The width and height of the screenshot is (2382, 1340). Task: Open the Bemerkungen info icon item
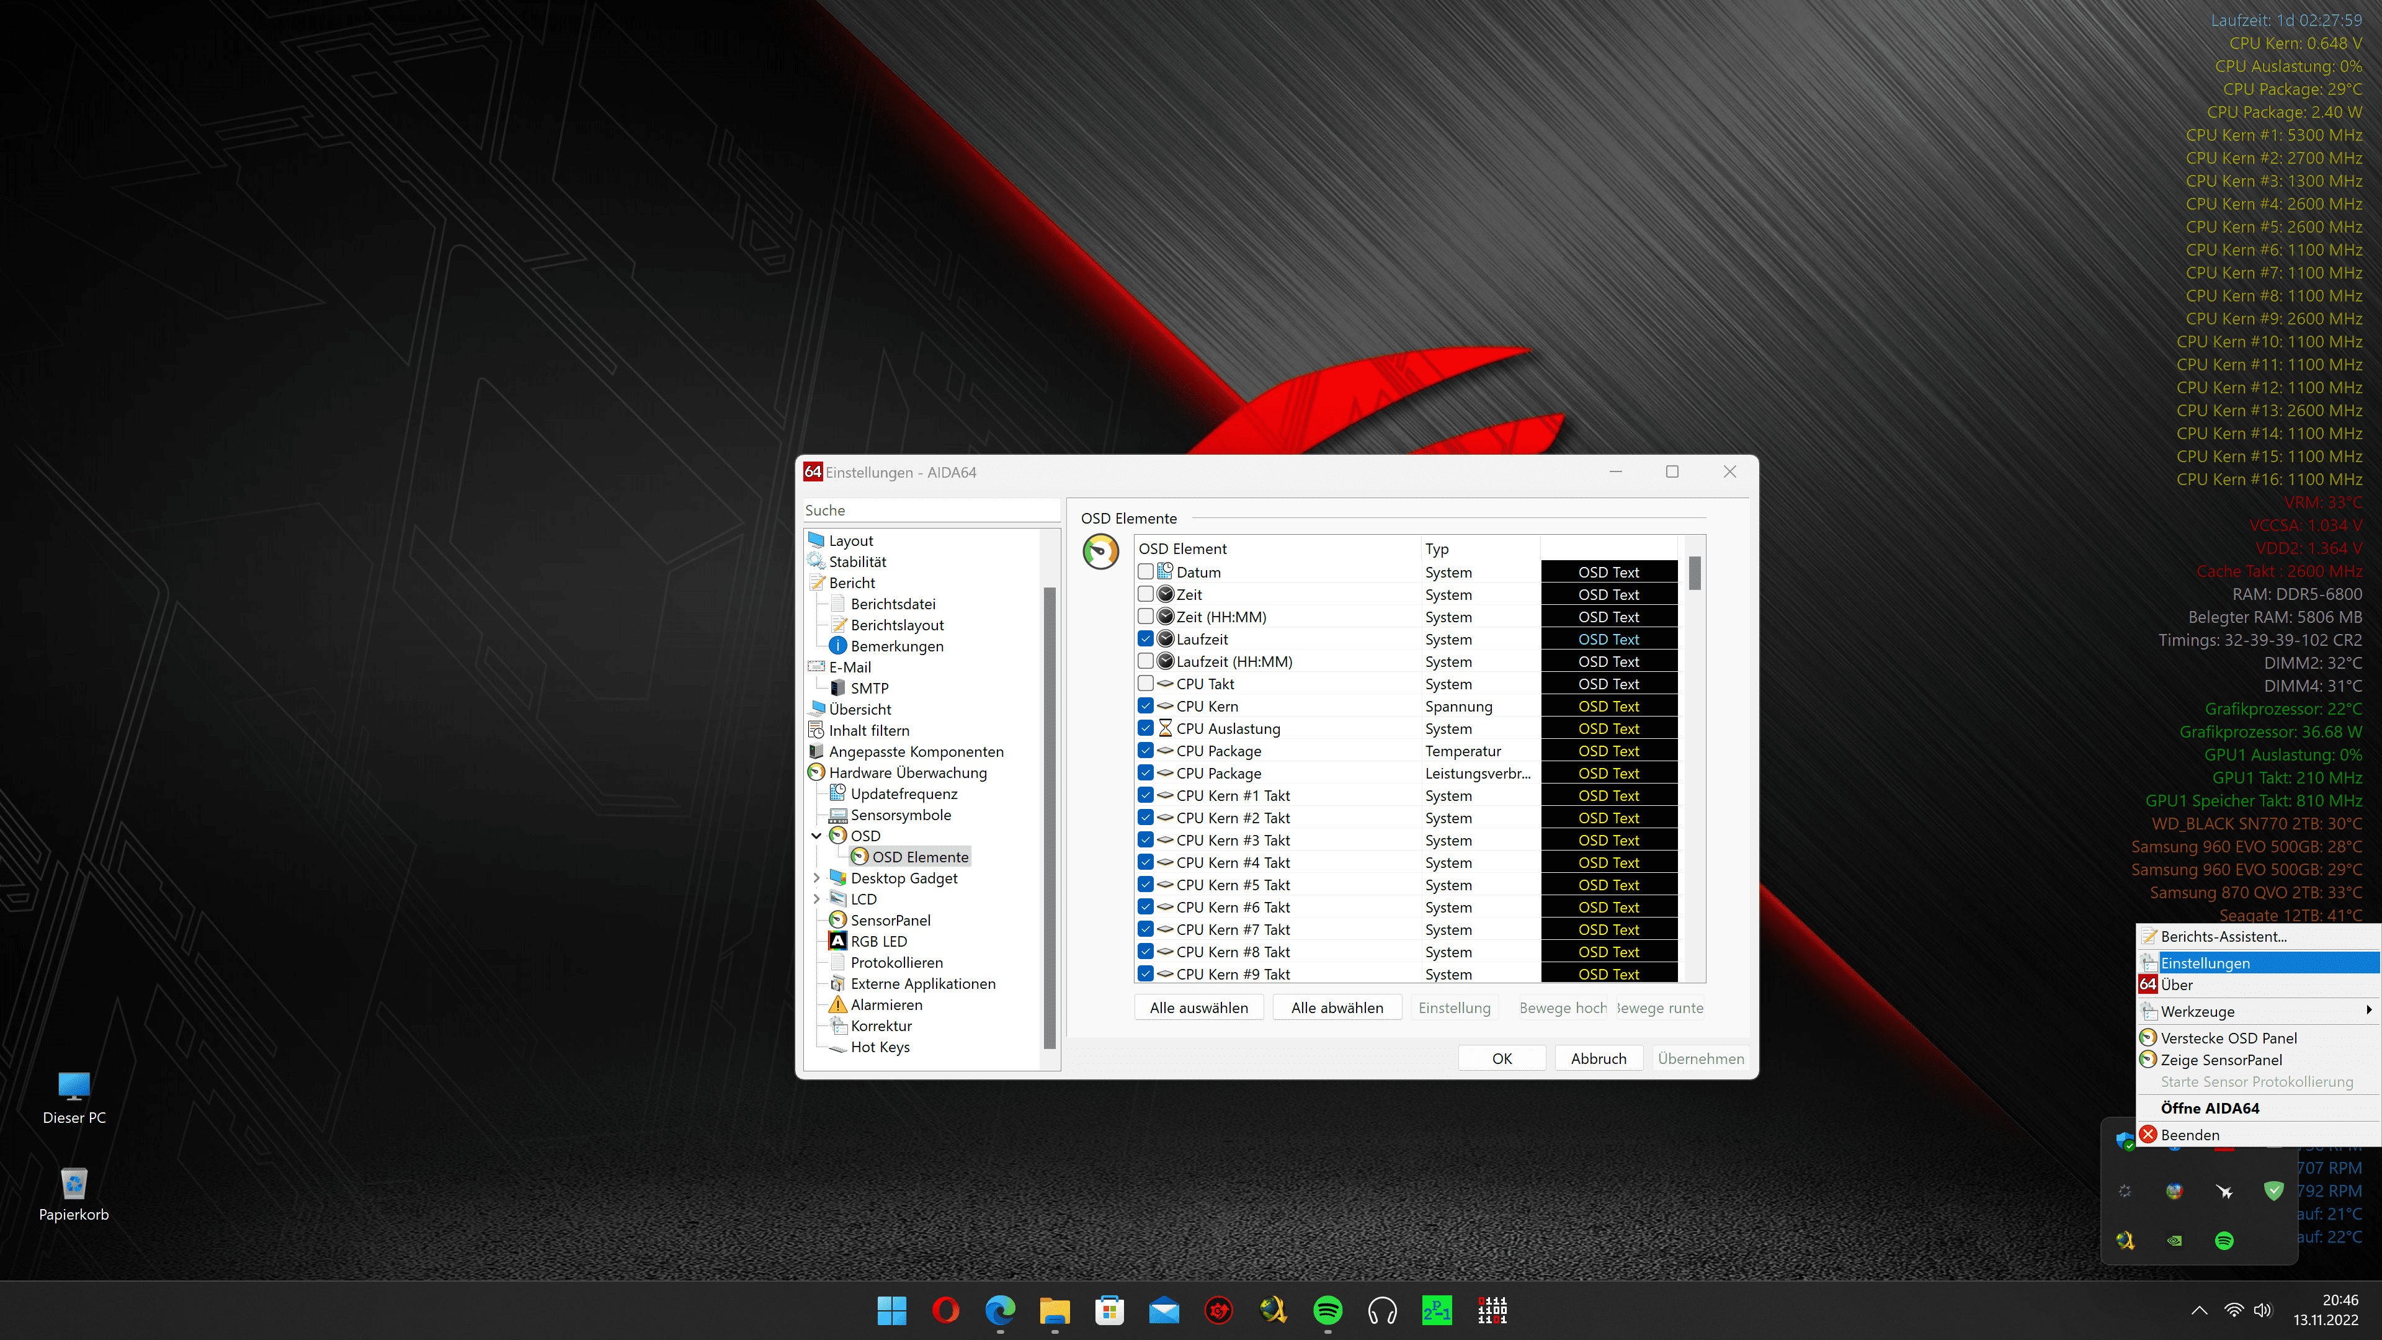(x=838, y=646)
